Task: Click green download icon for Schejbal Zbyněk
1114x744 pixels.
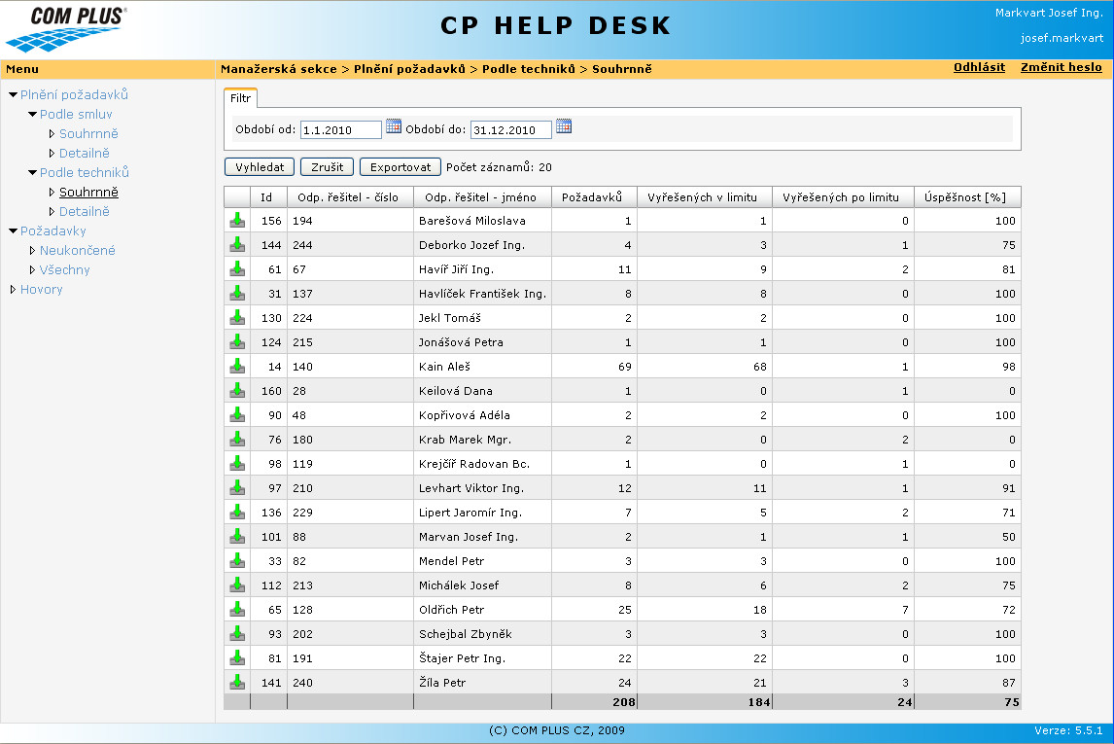Action: point(237,633)
